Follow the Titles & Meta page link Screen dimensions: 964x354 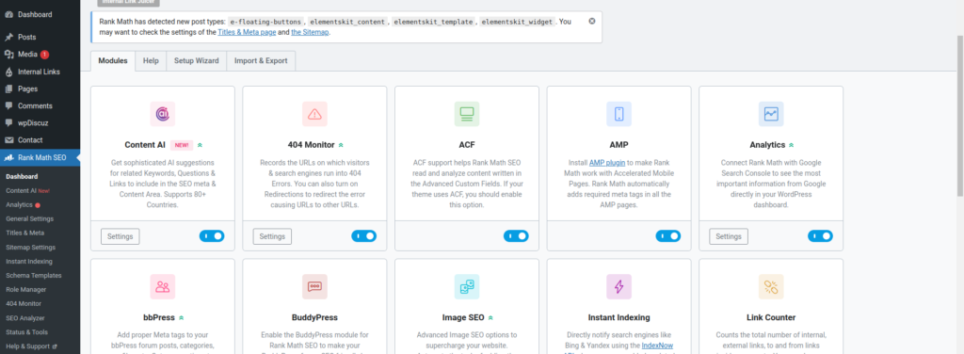247,32
